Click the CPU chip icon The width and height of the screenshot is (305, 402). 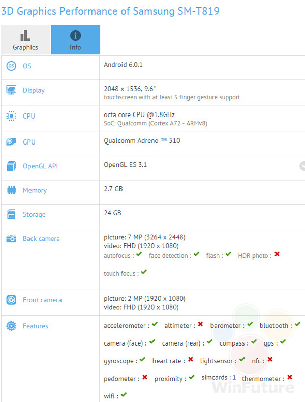point(11,116)
